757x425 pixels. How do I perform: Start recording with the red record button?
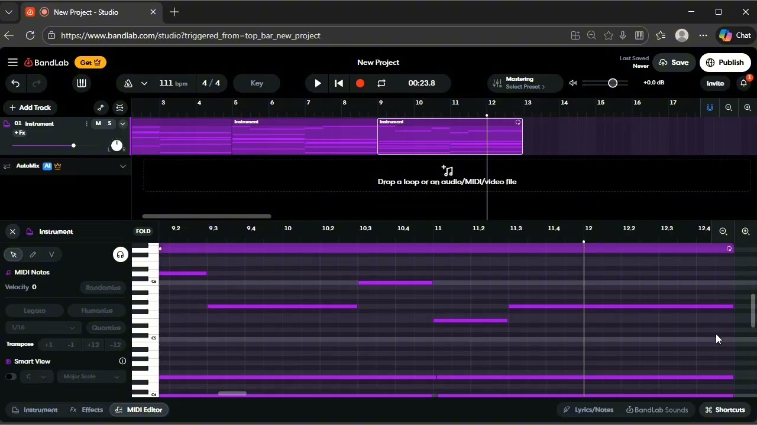point(360,83)
